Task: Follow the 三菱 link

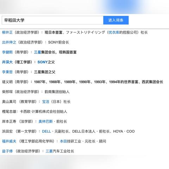Action: [49, 151]
